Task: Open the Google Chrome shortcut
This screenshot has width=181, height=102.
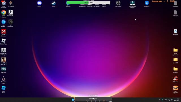Action: click(3, 14)
